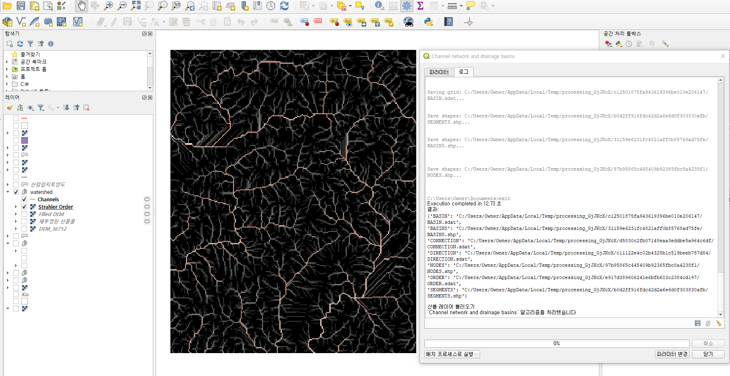The width and height of the screenshot is (730, 376).
Task: Save the project with floppy icon
Action: tap(21, 6)
